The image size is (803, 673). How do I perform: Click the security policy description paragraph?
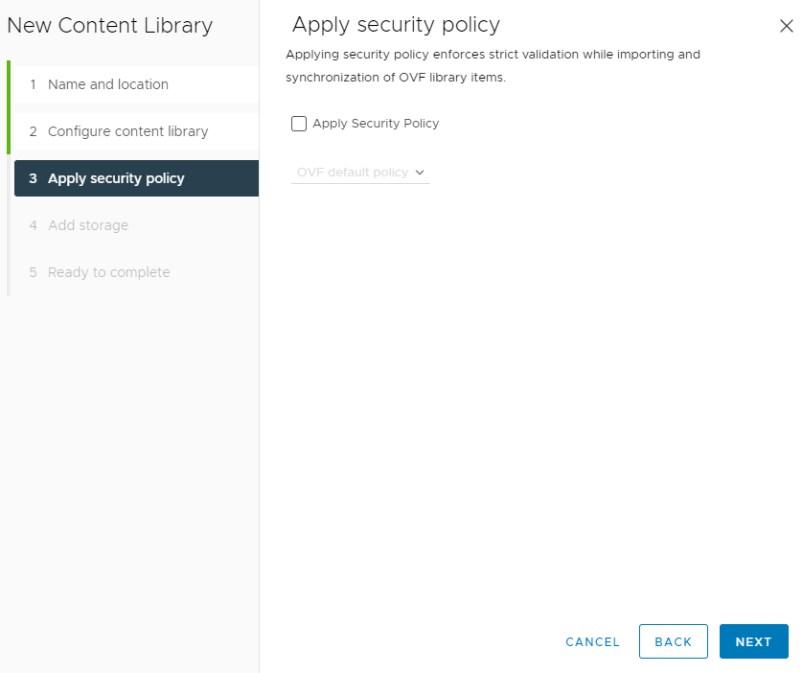[x=493, y=65]
